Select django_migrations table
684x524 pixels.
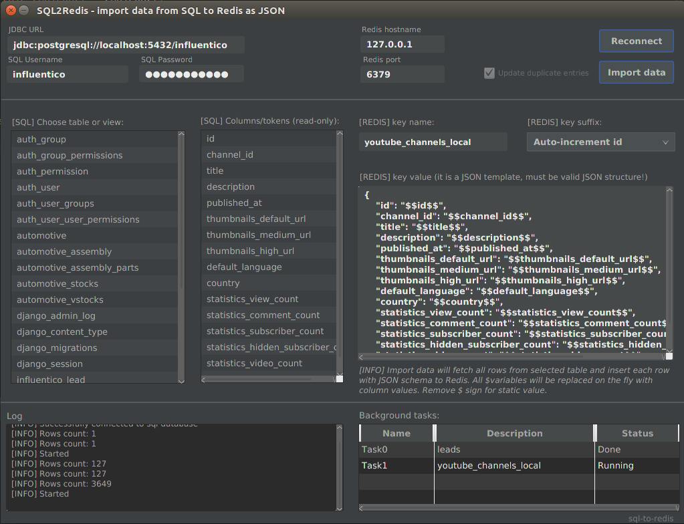(x=94, y=348)
